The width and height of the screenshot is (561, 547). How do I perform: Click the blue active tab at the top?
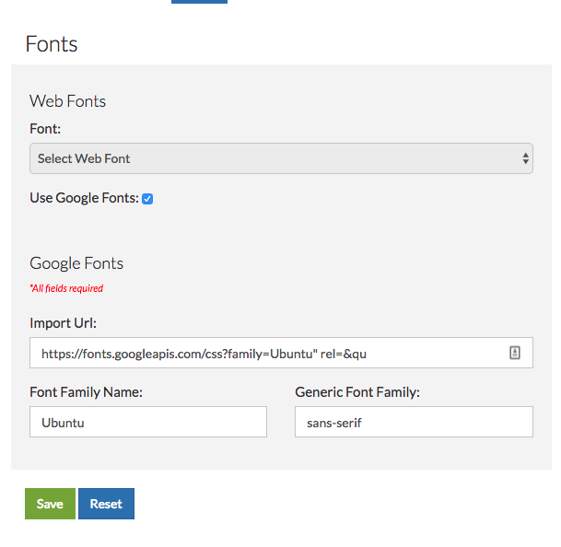tap(199, 2)
